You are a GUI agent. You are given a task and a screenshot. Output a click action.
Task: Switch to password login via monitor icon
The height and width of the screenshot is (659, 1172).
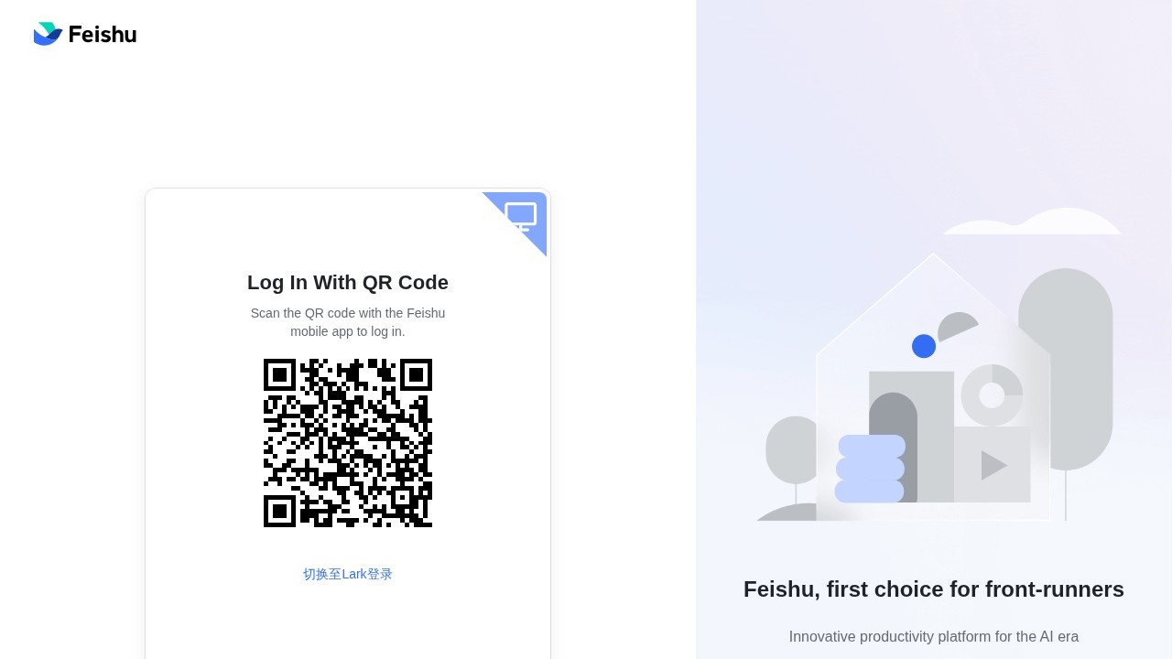pyautogui.click(x=520, y=217)
